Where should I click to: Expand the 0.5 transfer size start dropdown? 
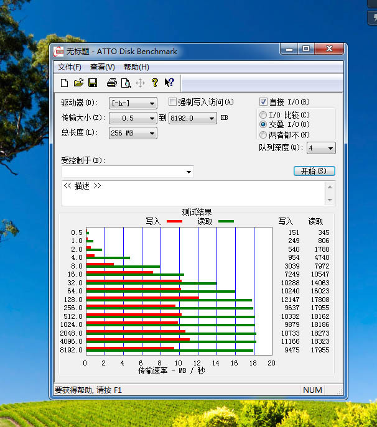click(x=152, y=118)
